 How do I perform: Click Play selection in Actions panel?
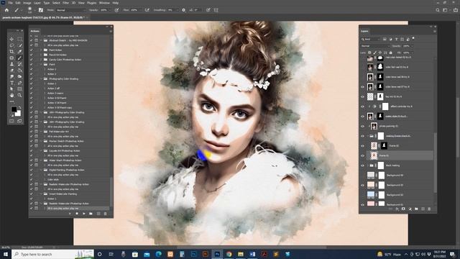83,214
